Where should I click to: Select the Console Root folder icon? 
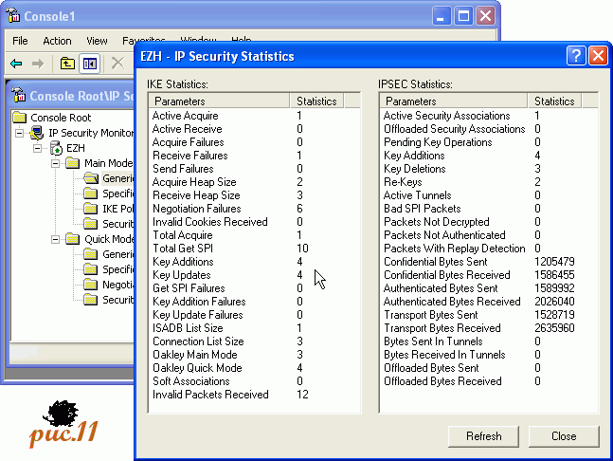click(x=20, y=118)
